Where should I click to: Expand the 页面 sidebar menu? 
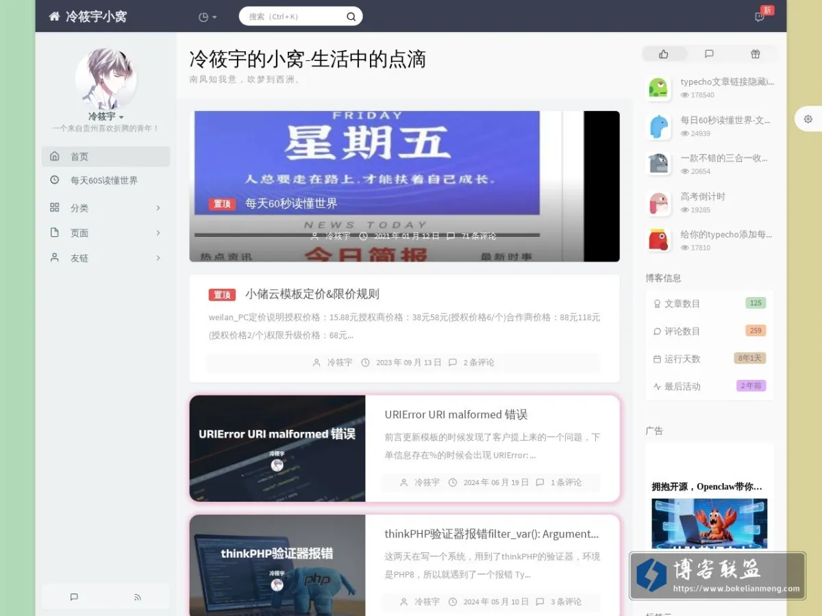(105, 233)
